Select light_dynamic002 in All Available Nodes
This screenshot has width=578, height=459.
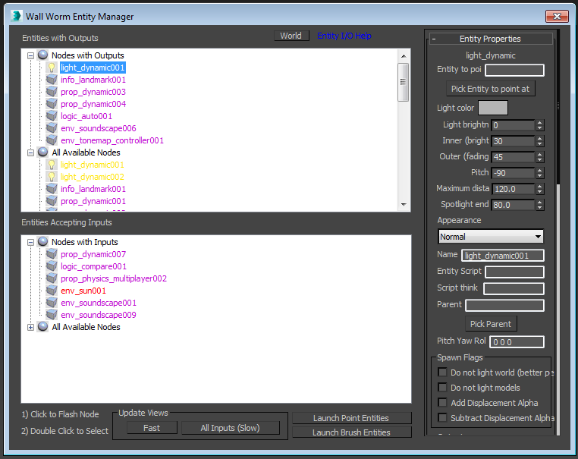tap(92, 177)
